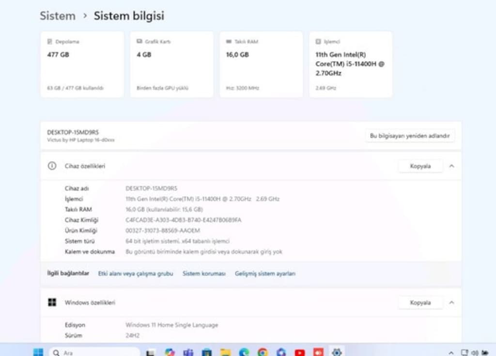Show hidden system tray icons

click(x=451, y=353)
